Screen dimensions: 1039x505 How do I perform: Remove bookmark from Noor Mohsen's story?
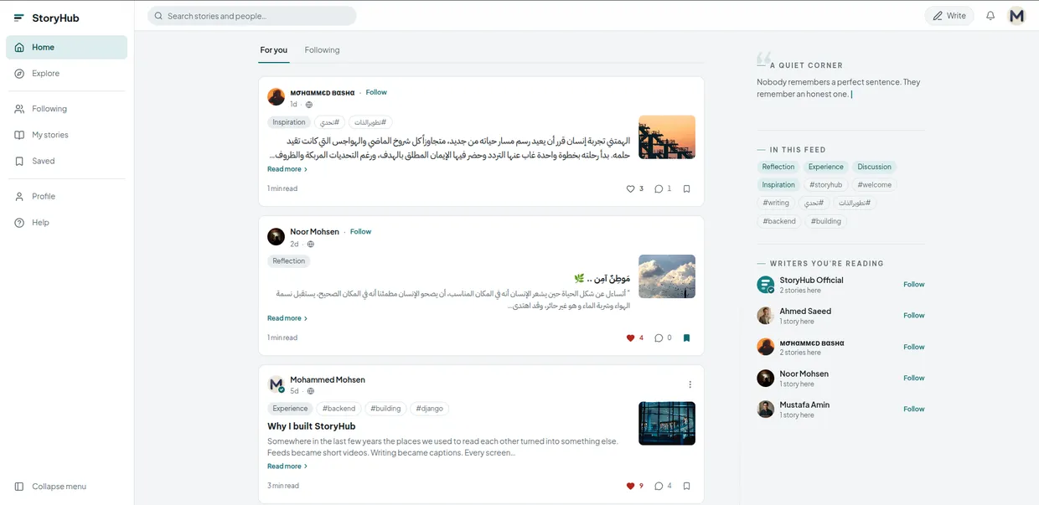[686, 338]
